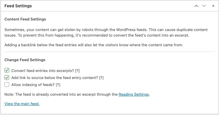Move the Feed Settings panel down
This screenshot has width=219, height=115.
[x=204, y=6]
